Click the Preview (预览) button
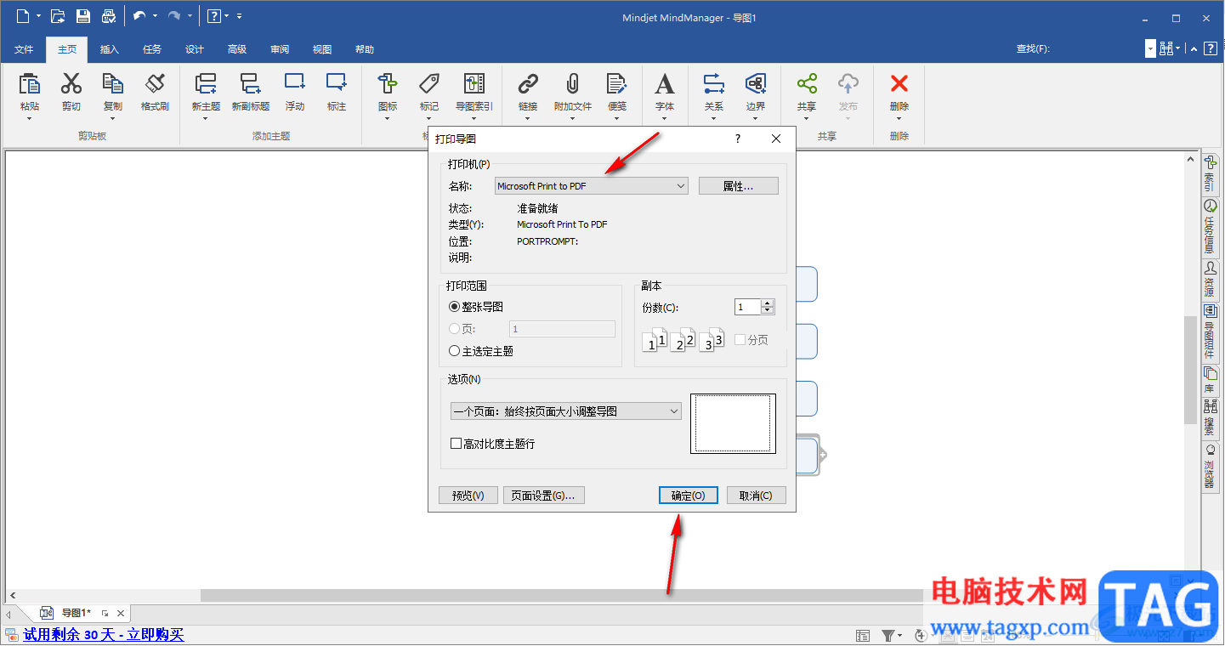The width and height of the screenshot is (1225, 646). tap(468, 496)
